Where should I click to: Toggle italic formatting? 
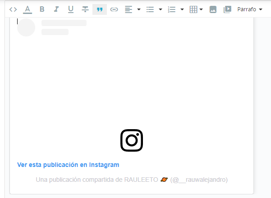click(x=56, y=9)
